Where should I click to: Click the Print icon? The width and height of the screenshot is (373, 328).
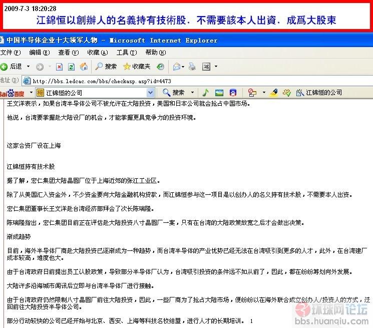tap(192, 67)
